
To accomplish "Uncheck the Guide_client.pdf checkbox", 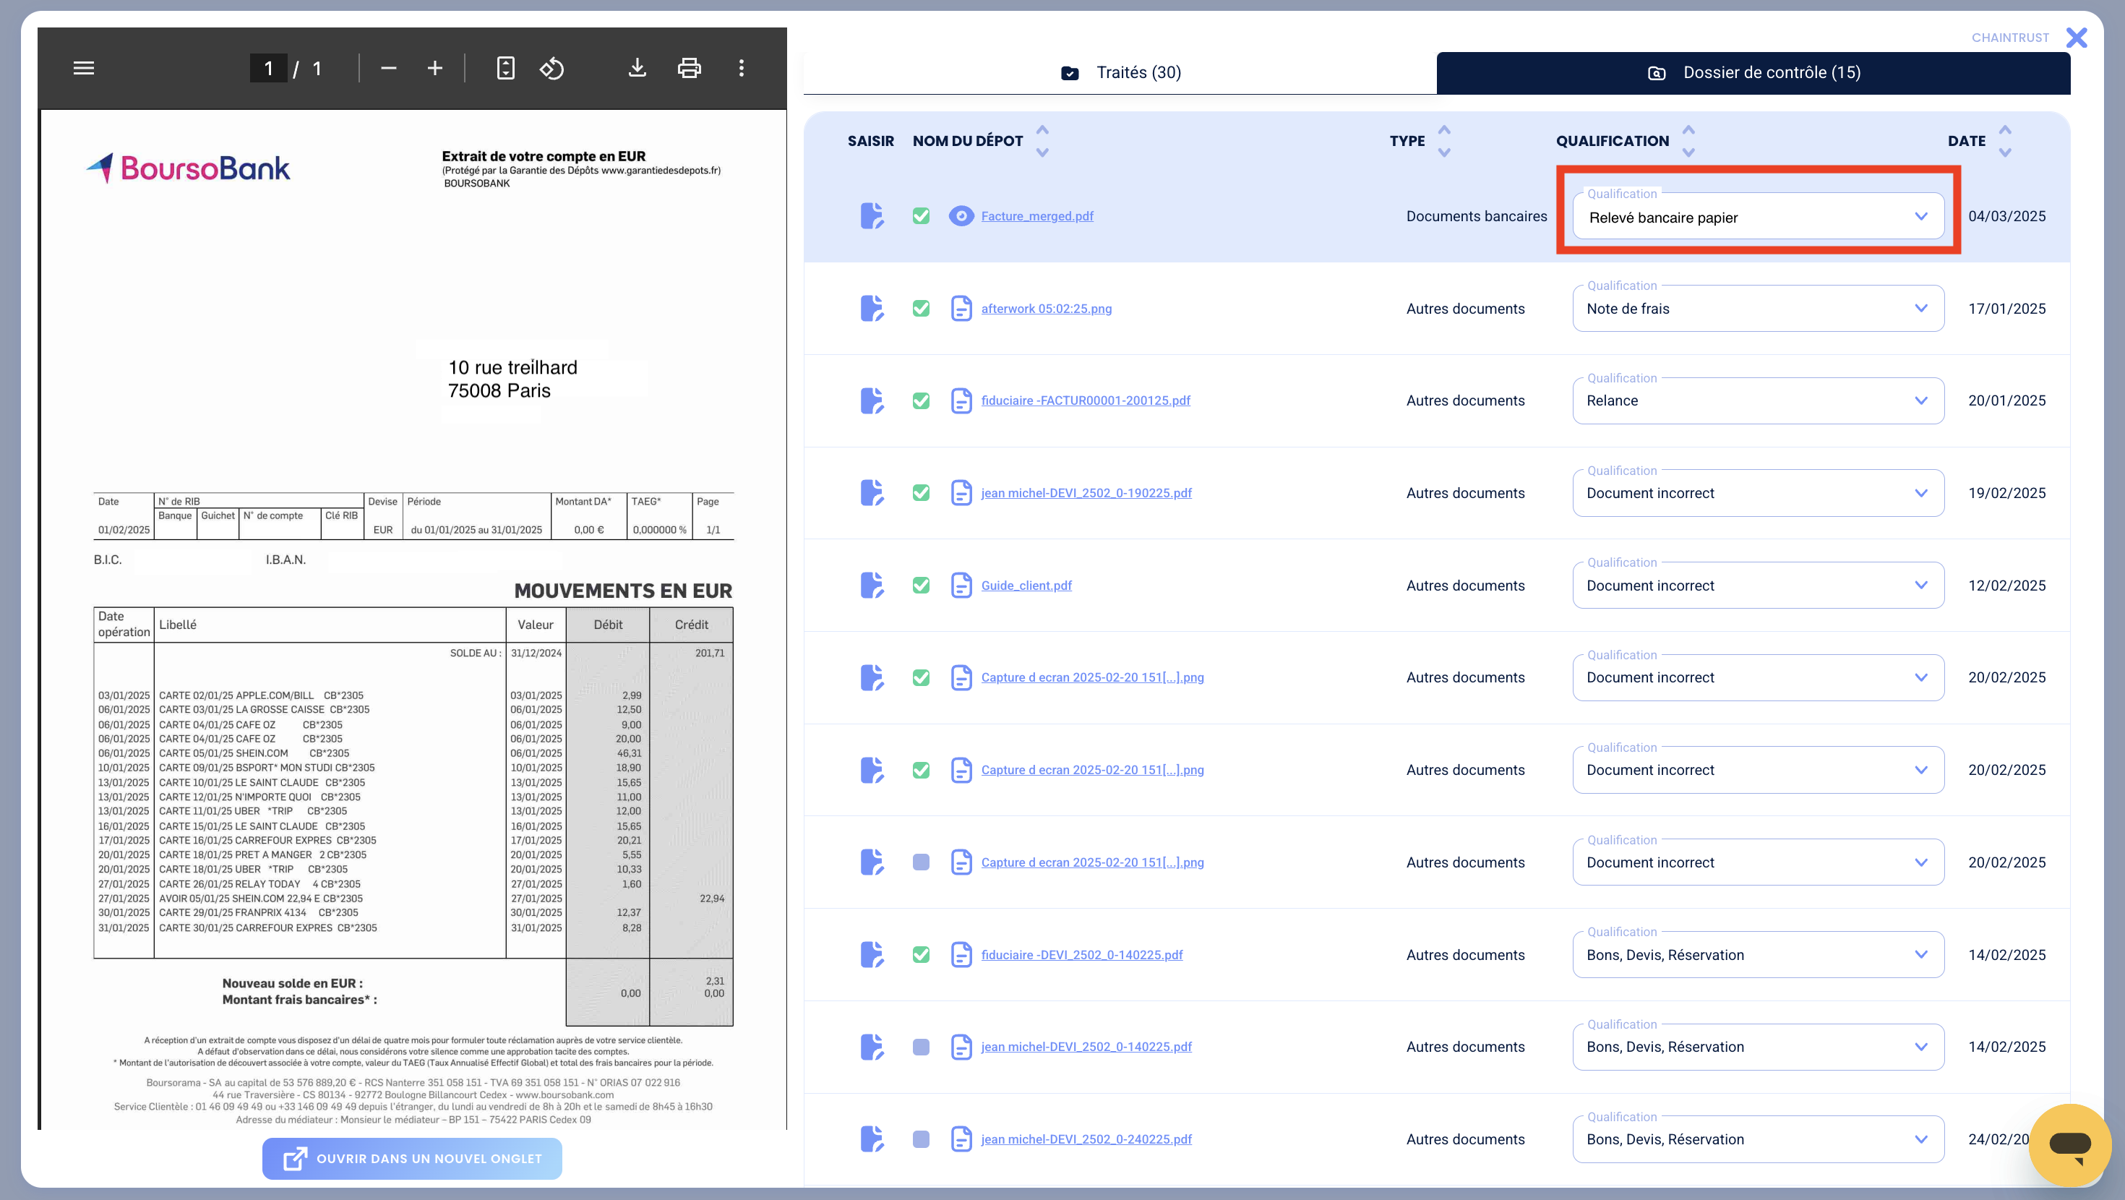I will click(x=922, y=586).
